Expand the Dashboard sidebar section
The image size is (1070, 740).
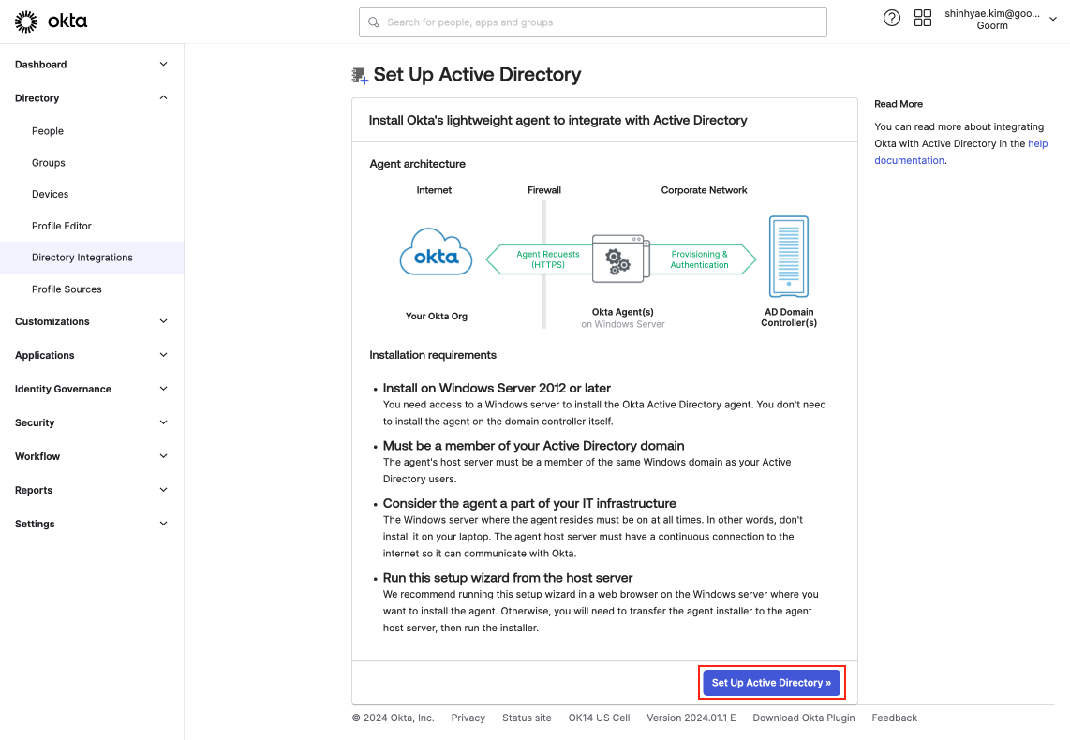click(x=163, y=65)
